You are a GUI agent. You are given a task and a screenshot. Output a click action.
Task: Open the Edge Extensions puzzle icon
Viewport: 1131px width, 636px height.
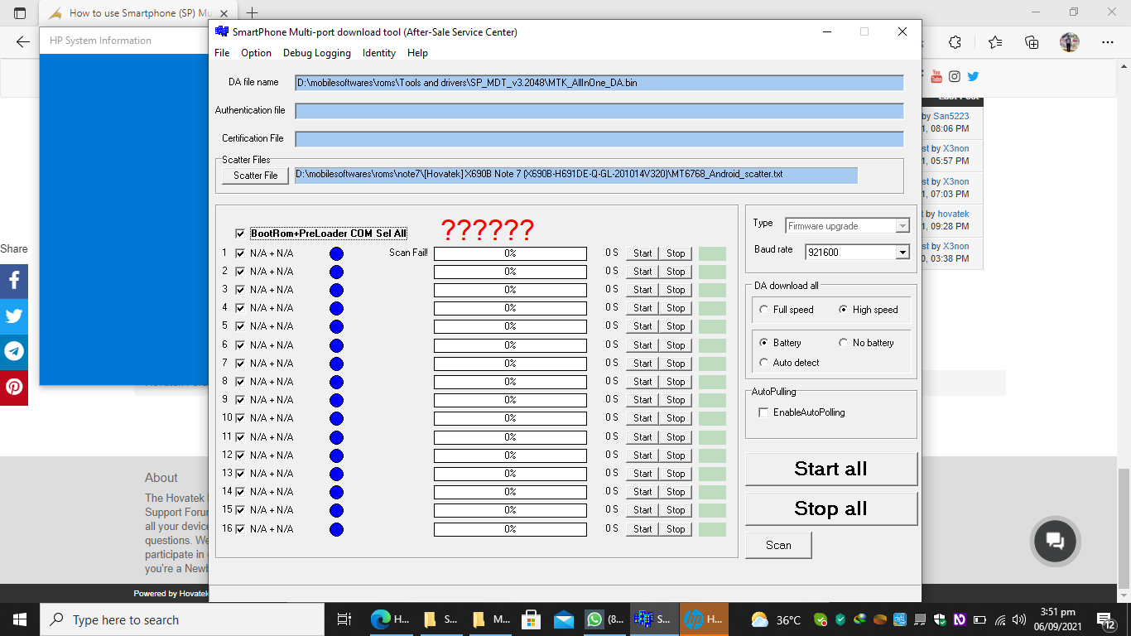(x=955, y=42)
